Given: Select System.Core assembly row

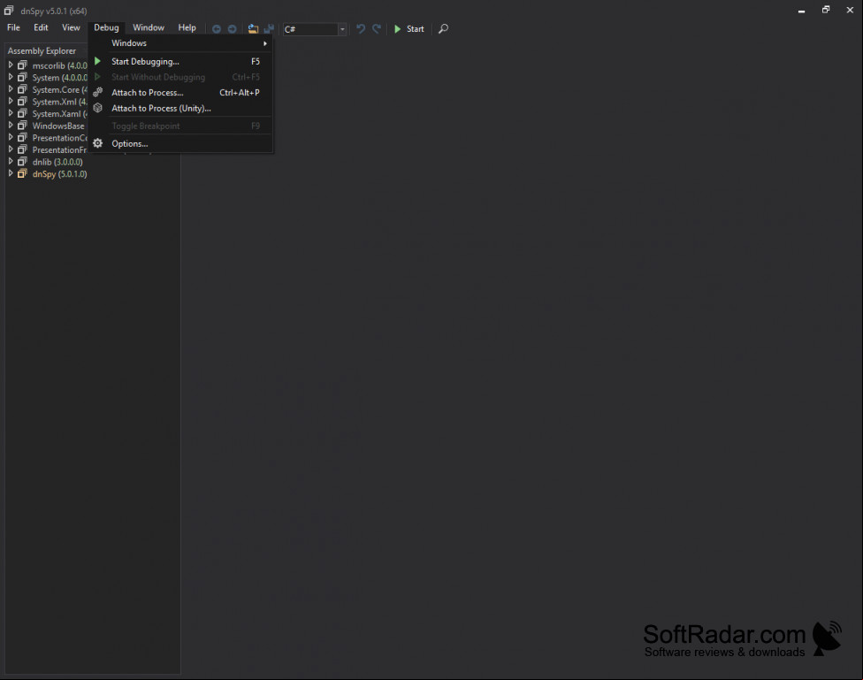Looking at the screenshot, I should coord(59,89).
